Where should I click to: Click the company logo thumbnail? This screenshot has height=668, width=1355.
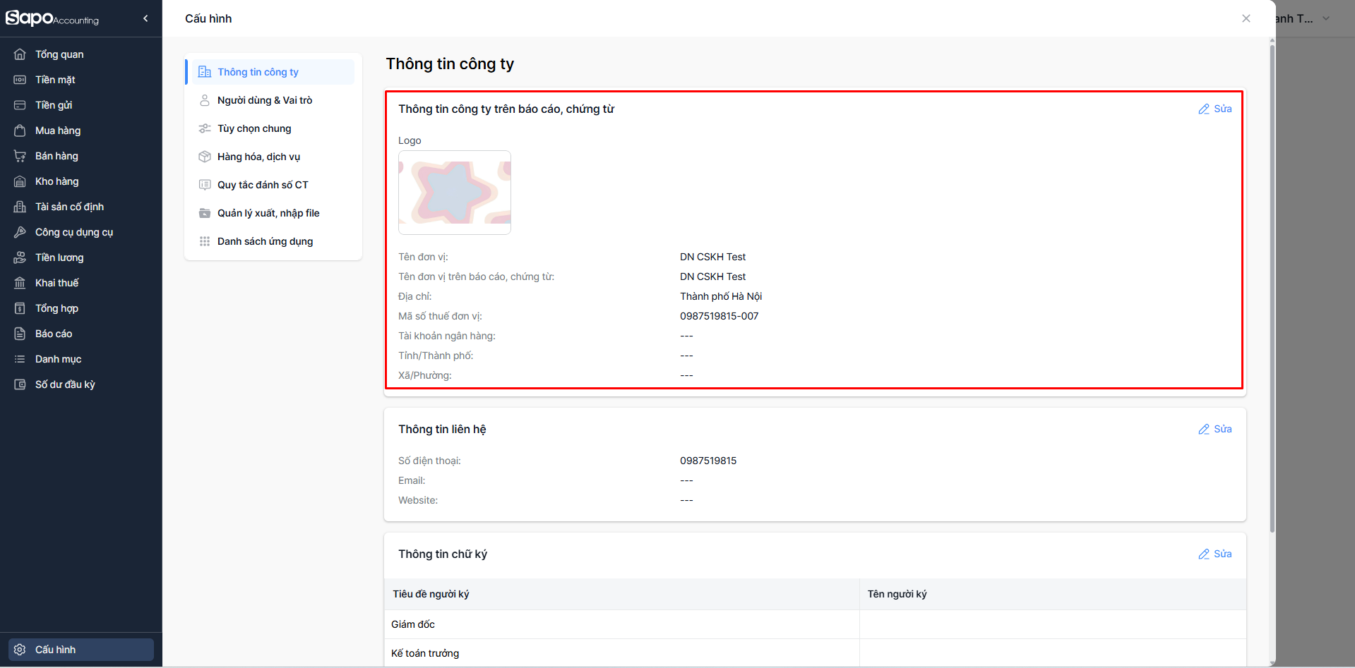click(455, 193)
